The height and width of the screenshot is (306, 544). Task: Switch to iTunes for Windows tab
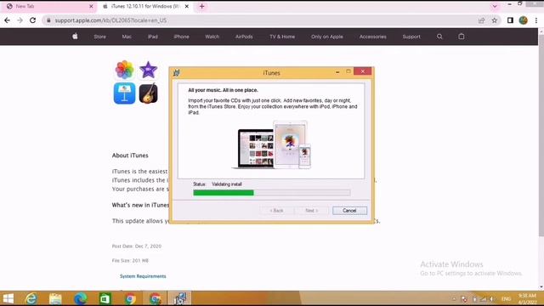pos(145,6)
